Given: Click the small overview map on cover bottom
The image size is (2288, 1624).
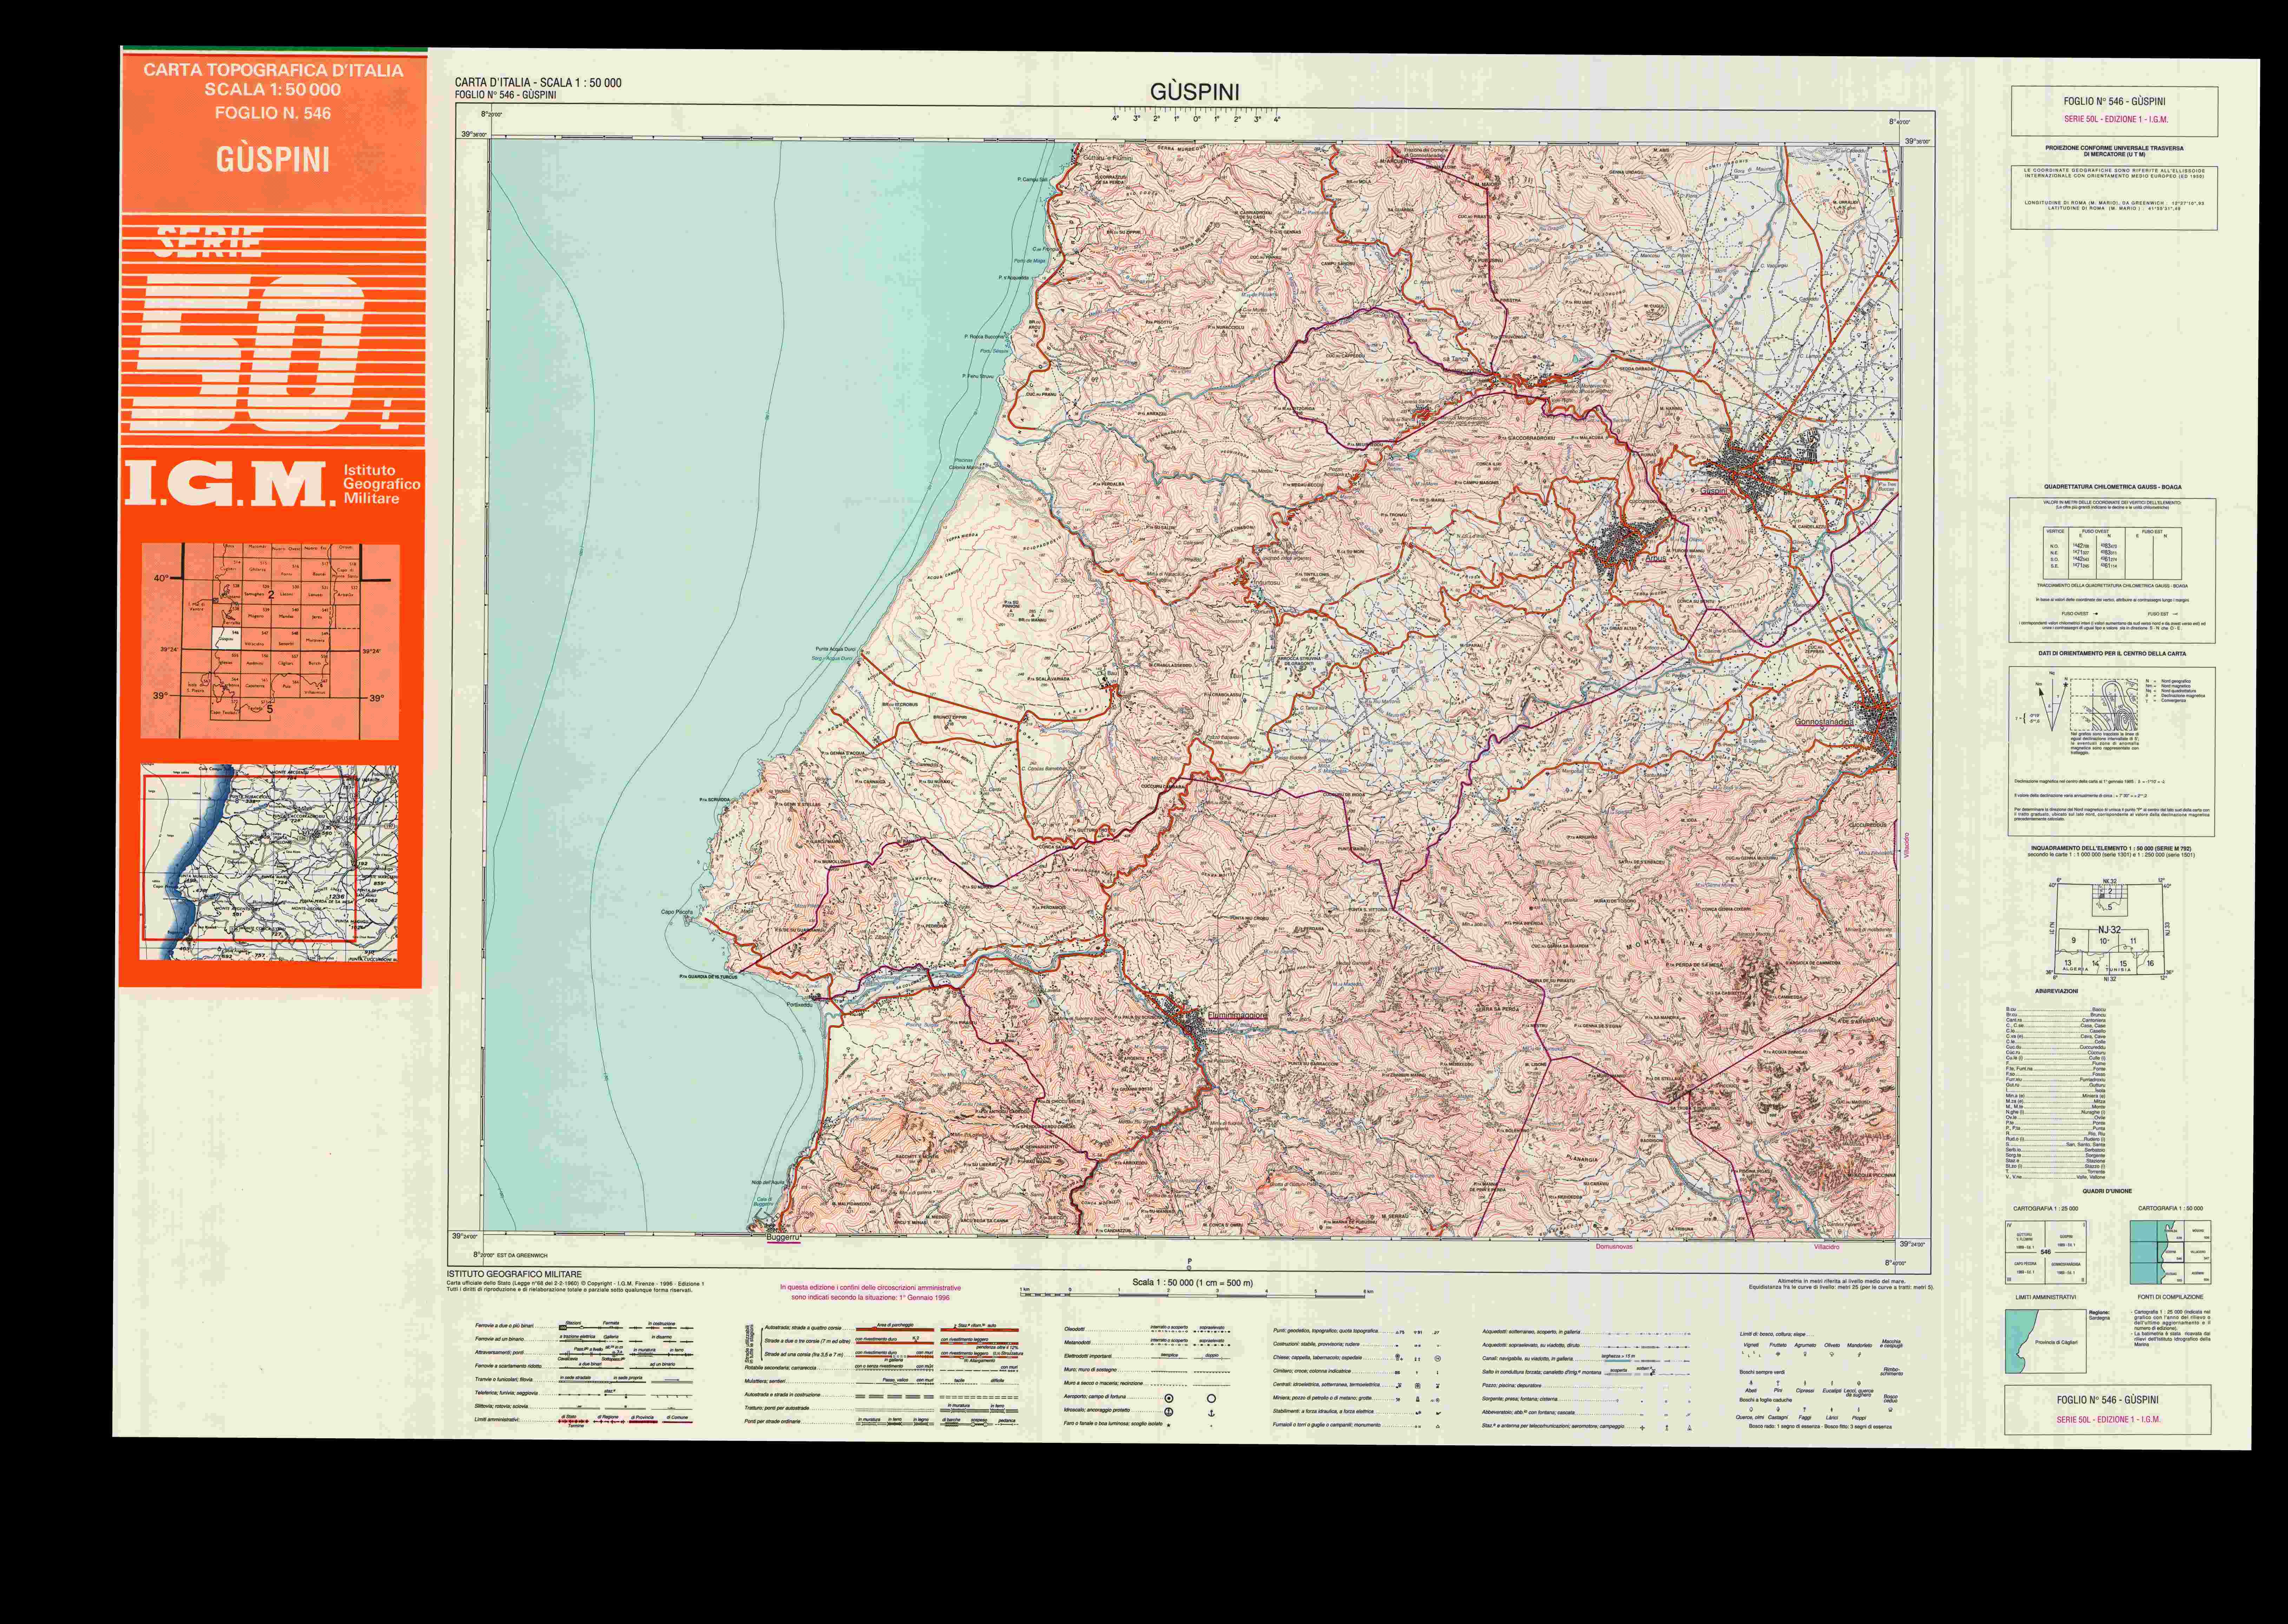Looking at the screenshot, I should tap(270, 862).
